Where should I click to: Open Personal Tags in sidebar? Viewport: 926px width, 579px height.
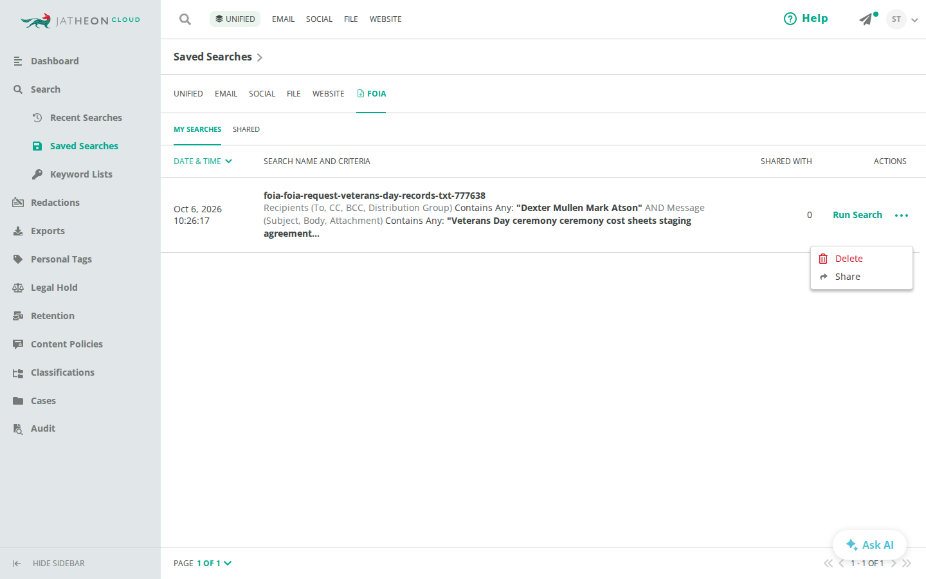(x=52, y=259)
